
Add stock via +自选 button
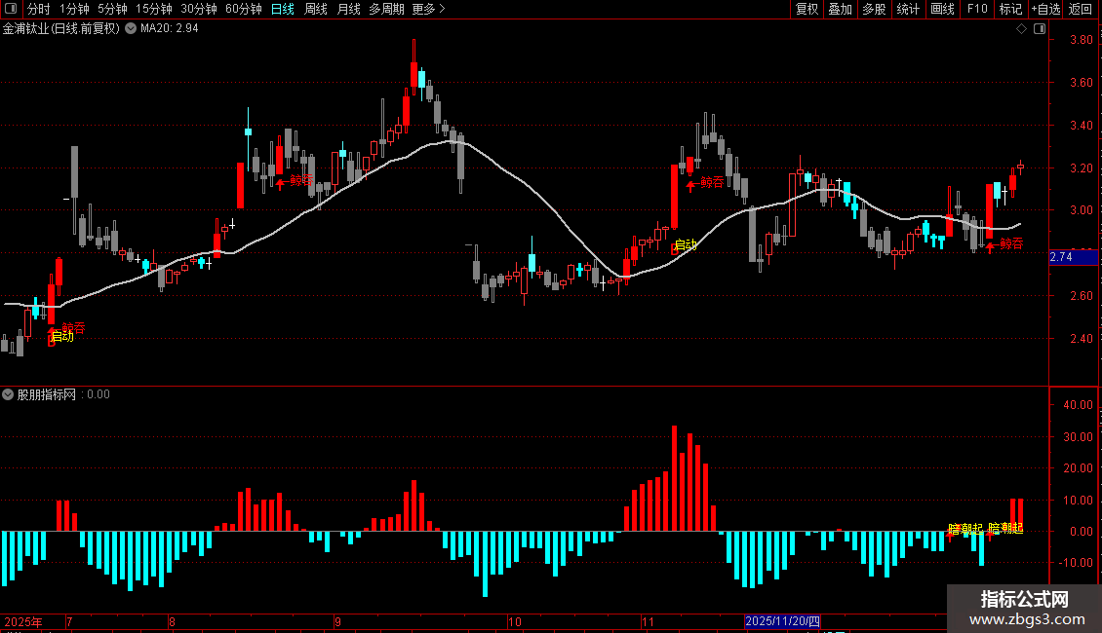[1045, 9]
